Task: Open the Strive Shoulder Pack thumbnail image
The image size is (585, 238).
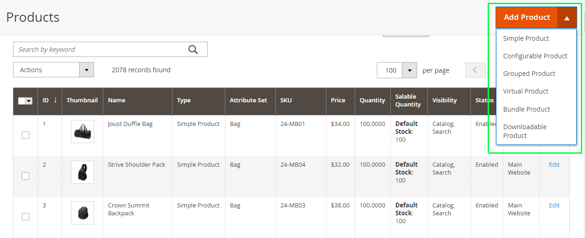Action: (83, 172)
